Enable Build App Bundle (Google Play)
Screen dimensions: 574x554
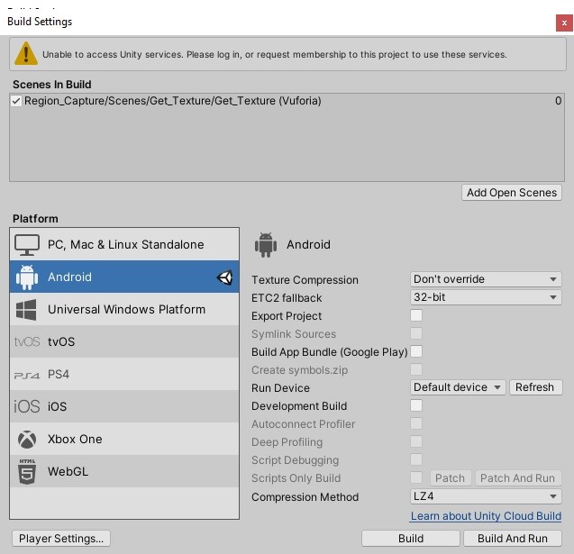click(x=416, y=351)
